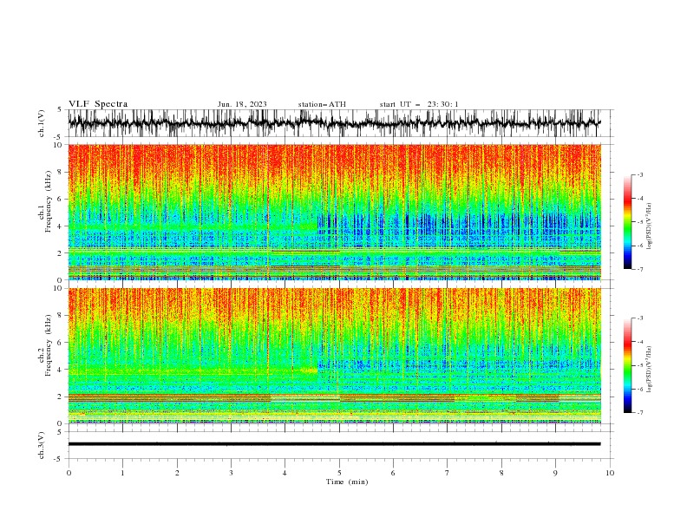The width and height of the screenshot is (687, 531).
Task: Click the ch.3(V) flat black trace
Action: pos(334,444)
